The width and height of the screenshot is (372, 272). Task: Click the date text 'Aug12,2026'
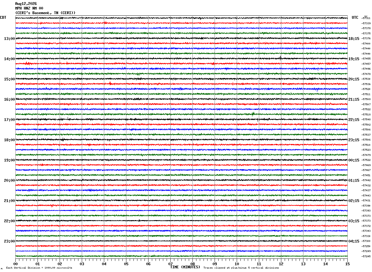click(26, 4)
